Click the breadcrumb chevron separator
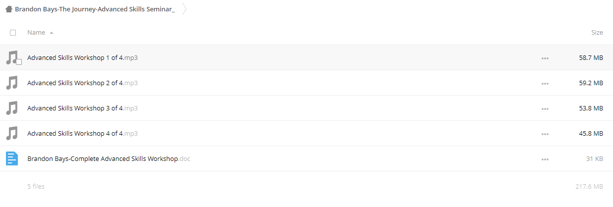 pos(184,9)
